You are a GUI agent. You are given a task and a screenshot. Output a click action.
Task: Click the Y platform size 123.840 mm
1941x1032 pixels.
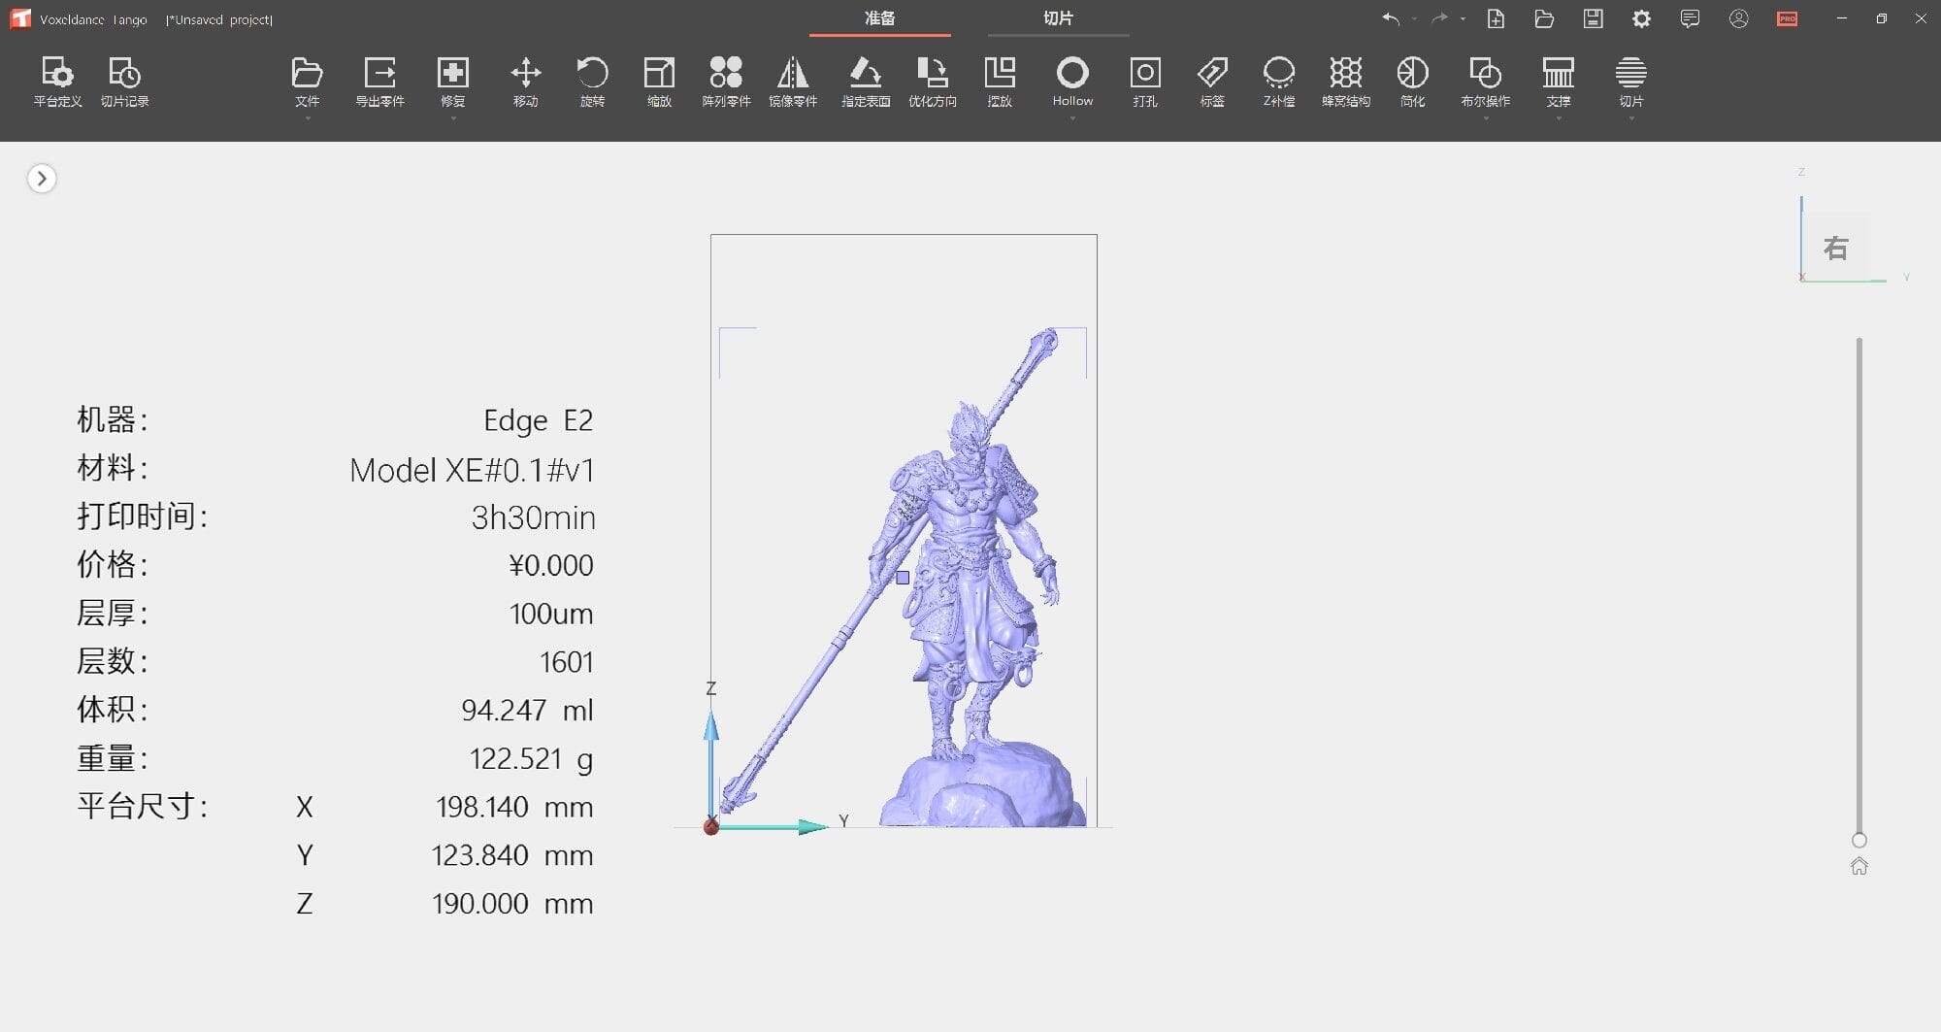coord(511,855)
